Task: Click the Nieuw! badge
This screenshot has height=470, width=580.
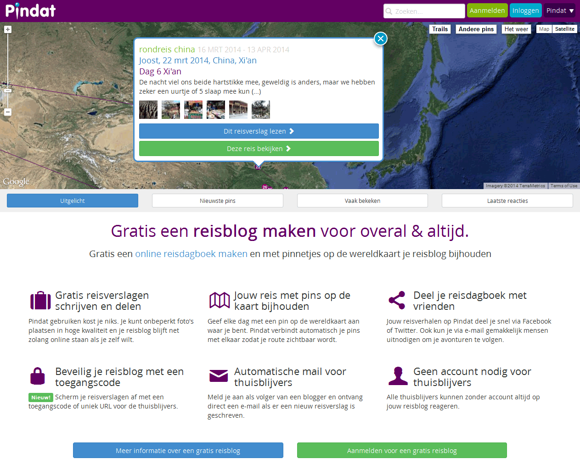Action: tap(41, 397)
